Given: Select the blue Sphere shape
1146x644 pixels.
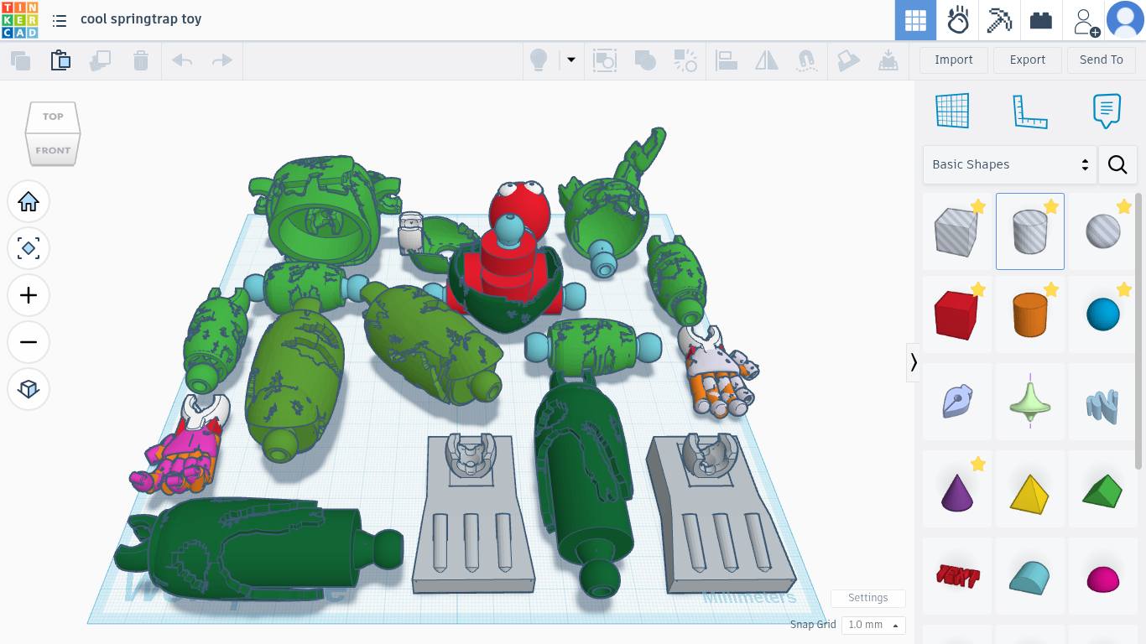Looking at the screenshot, I should [x=1102, y=316].
